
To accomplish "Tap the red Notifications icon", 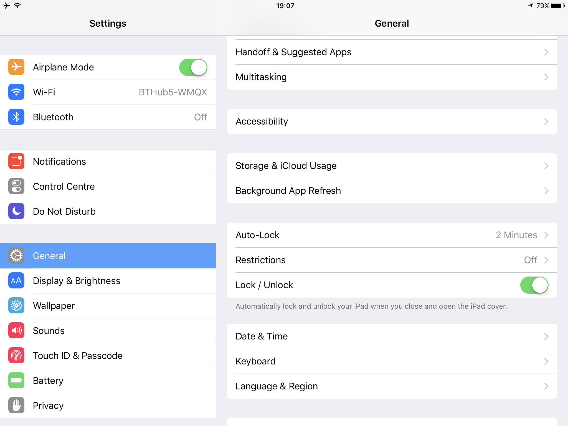I will 16,161.
